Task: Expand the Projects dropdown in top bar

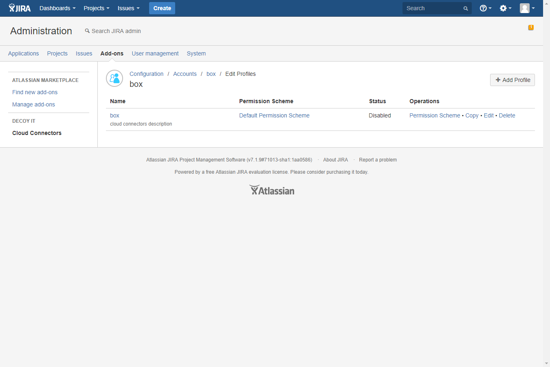Action: pos(97,8)
